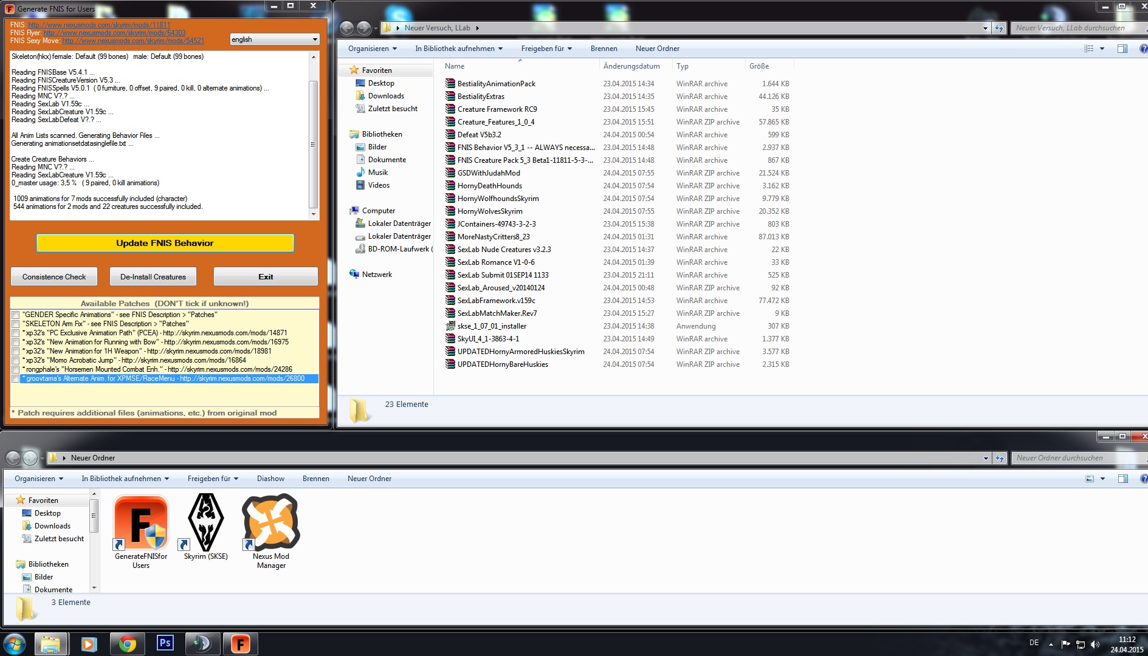
Task: Select the Skyrim (SKSE) shortcut icon
Action: [x=206, y=522]
